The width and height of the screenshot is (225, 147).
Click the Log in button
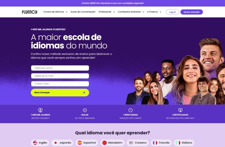[x=172, y=12]
